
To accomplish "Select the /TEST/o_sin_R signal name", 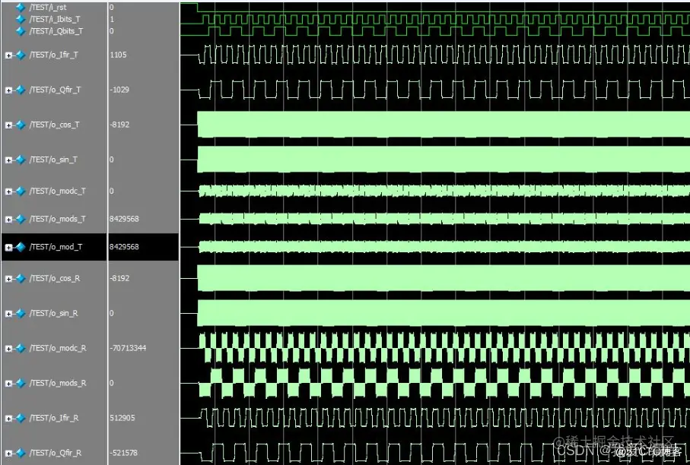I will coord(54,313).
